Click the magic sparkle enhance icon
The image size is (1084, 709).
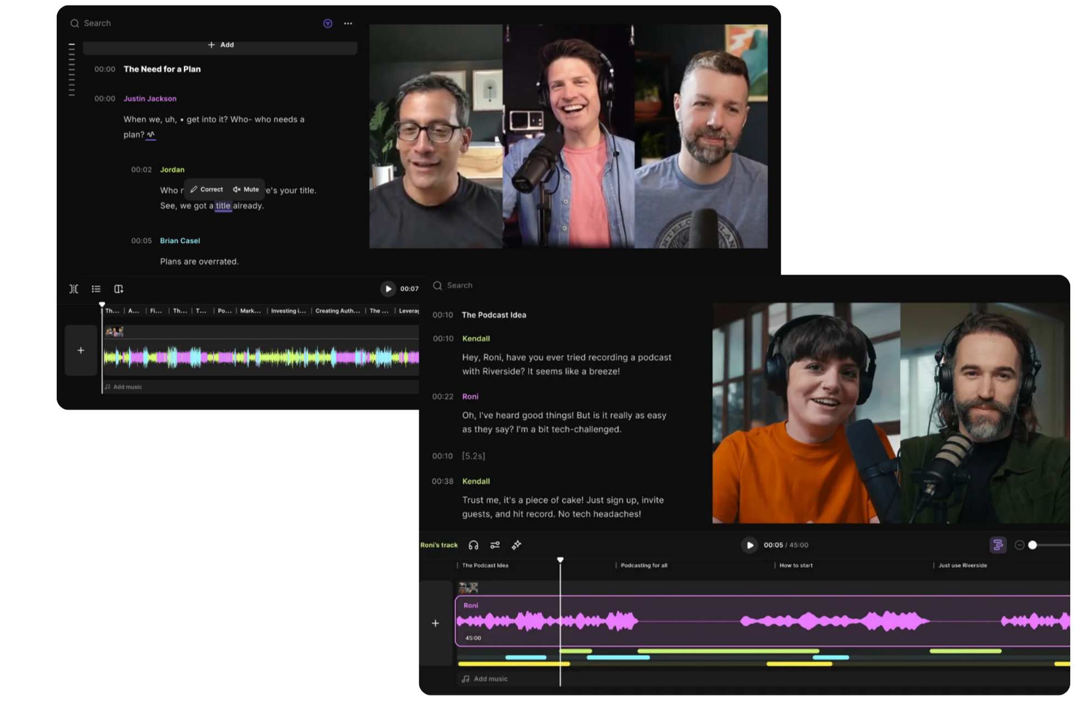click(516, 545)
